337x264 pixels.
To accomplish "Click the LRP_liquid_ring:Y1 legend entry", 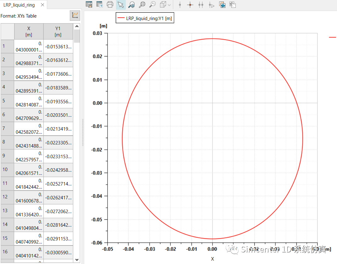I will click(145, 19).
